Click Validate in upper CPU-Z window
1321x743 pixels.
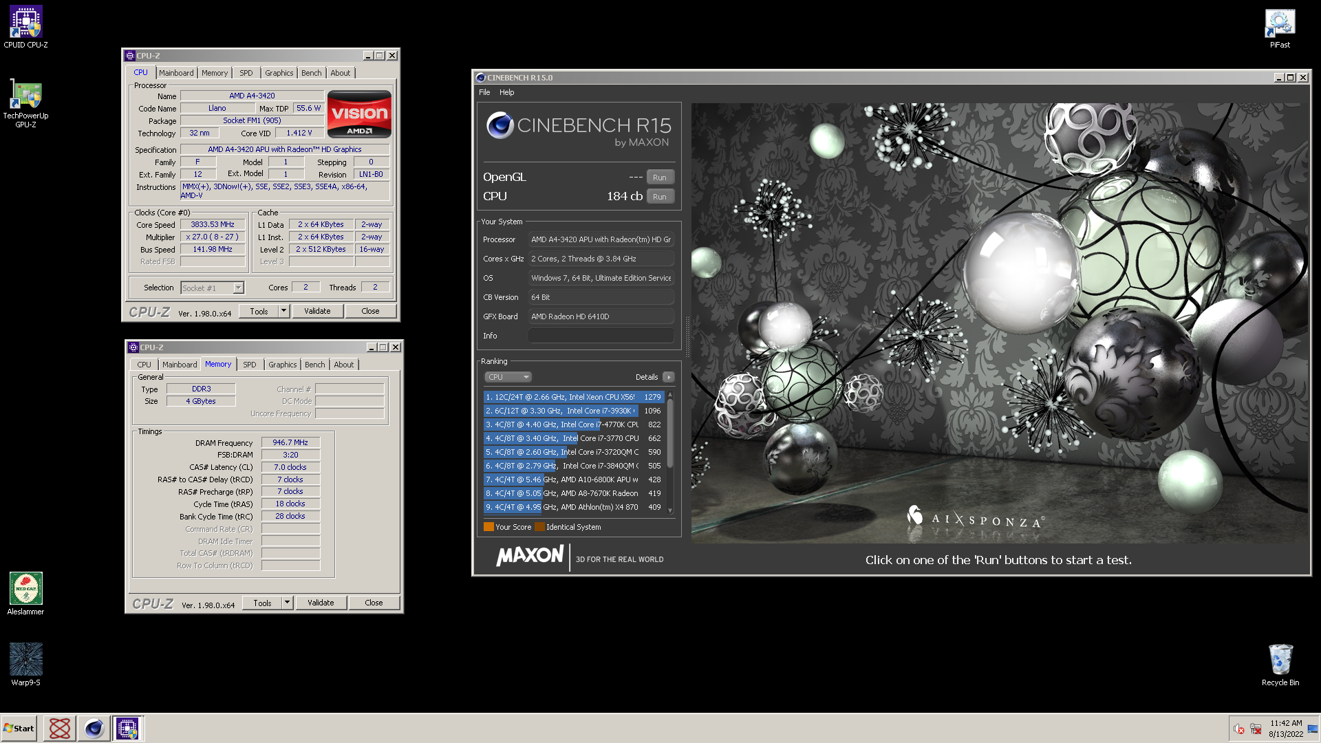[317, 311]
